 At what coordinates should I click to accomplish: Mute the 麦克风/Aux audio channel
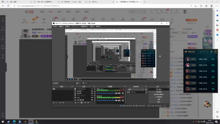point(119,93)
